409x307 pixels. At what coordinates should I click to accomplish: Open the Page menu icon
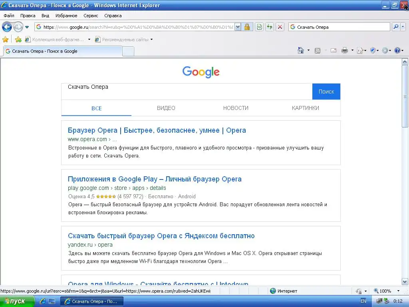[x=361, y=50]
